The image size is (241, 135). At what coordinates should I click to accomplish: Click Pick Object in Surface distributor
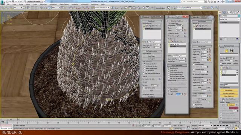tap(152, 56)
